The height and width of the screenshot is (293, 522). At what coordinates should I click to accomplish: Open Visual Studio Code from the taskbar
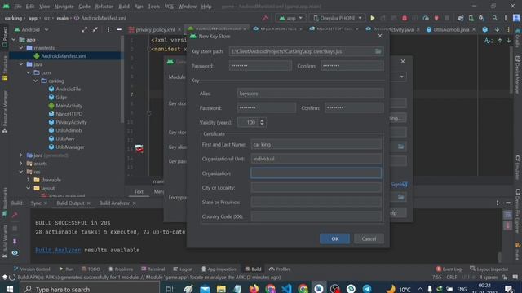(x=286, y=289)
